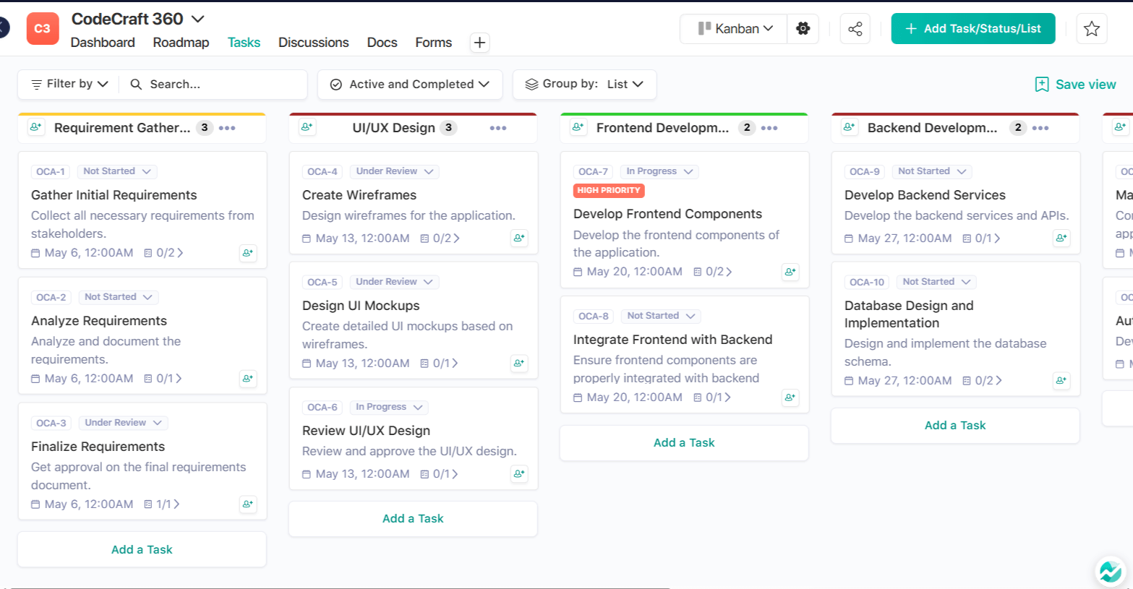Screen dimensions: 1133x589
Task: Click the Add Task/Status/List button
Action: click(x=972, y=28)
